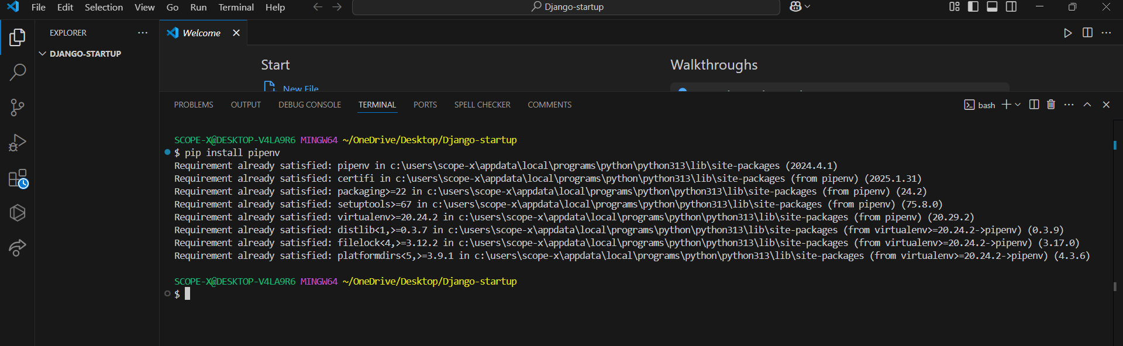
Task: Click the Django-startup command center search box
Action: 566,7
